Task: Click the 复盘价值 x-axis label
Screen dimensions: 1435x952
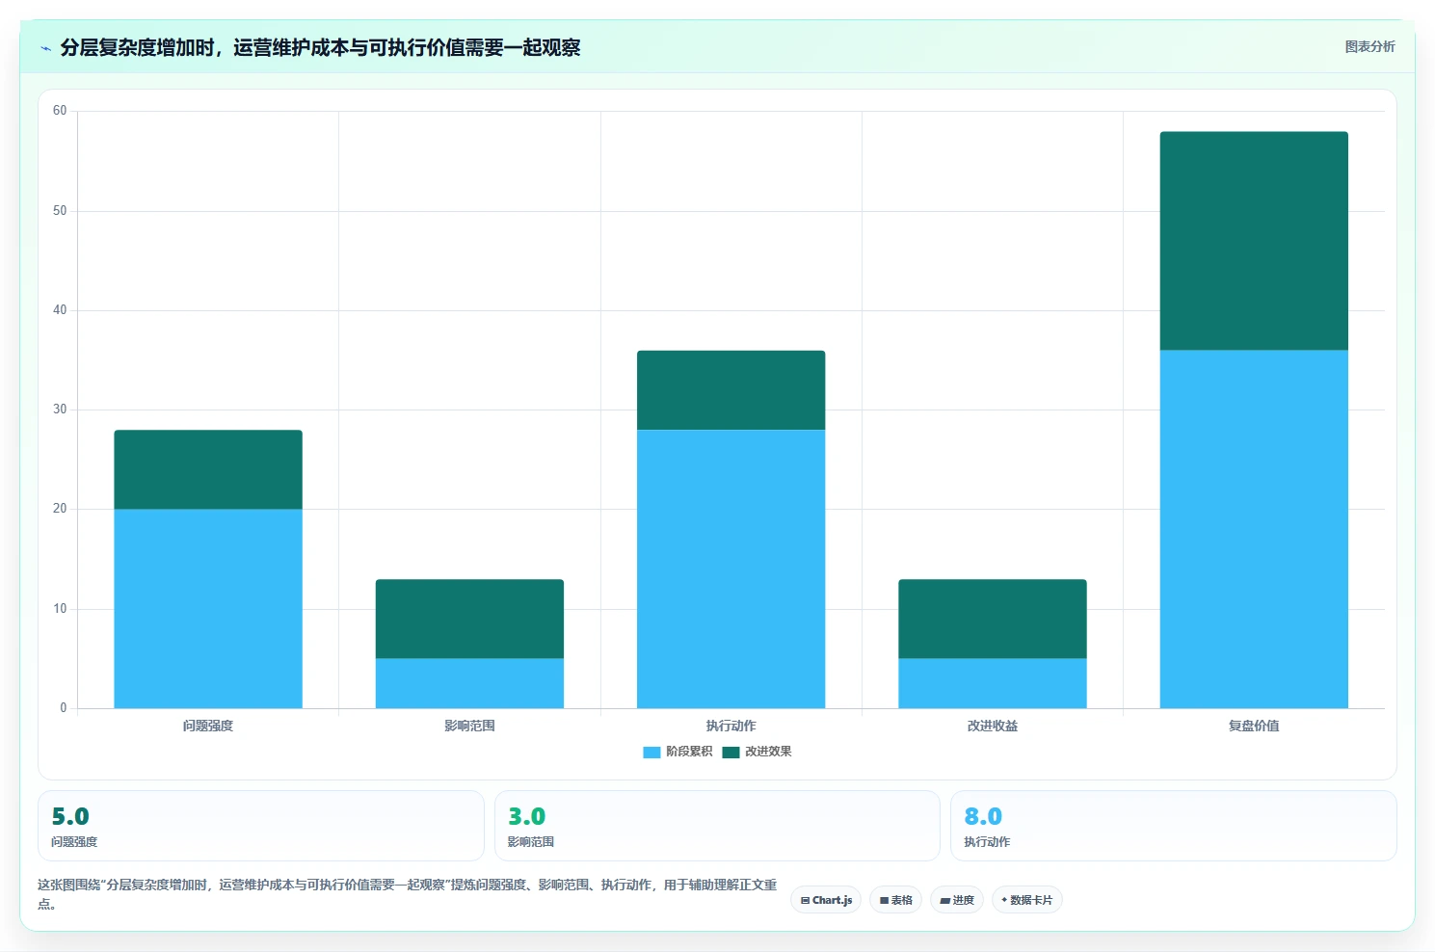Action: coord(1254,726)
